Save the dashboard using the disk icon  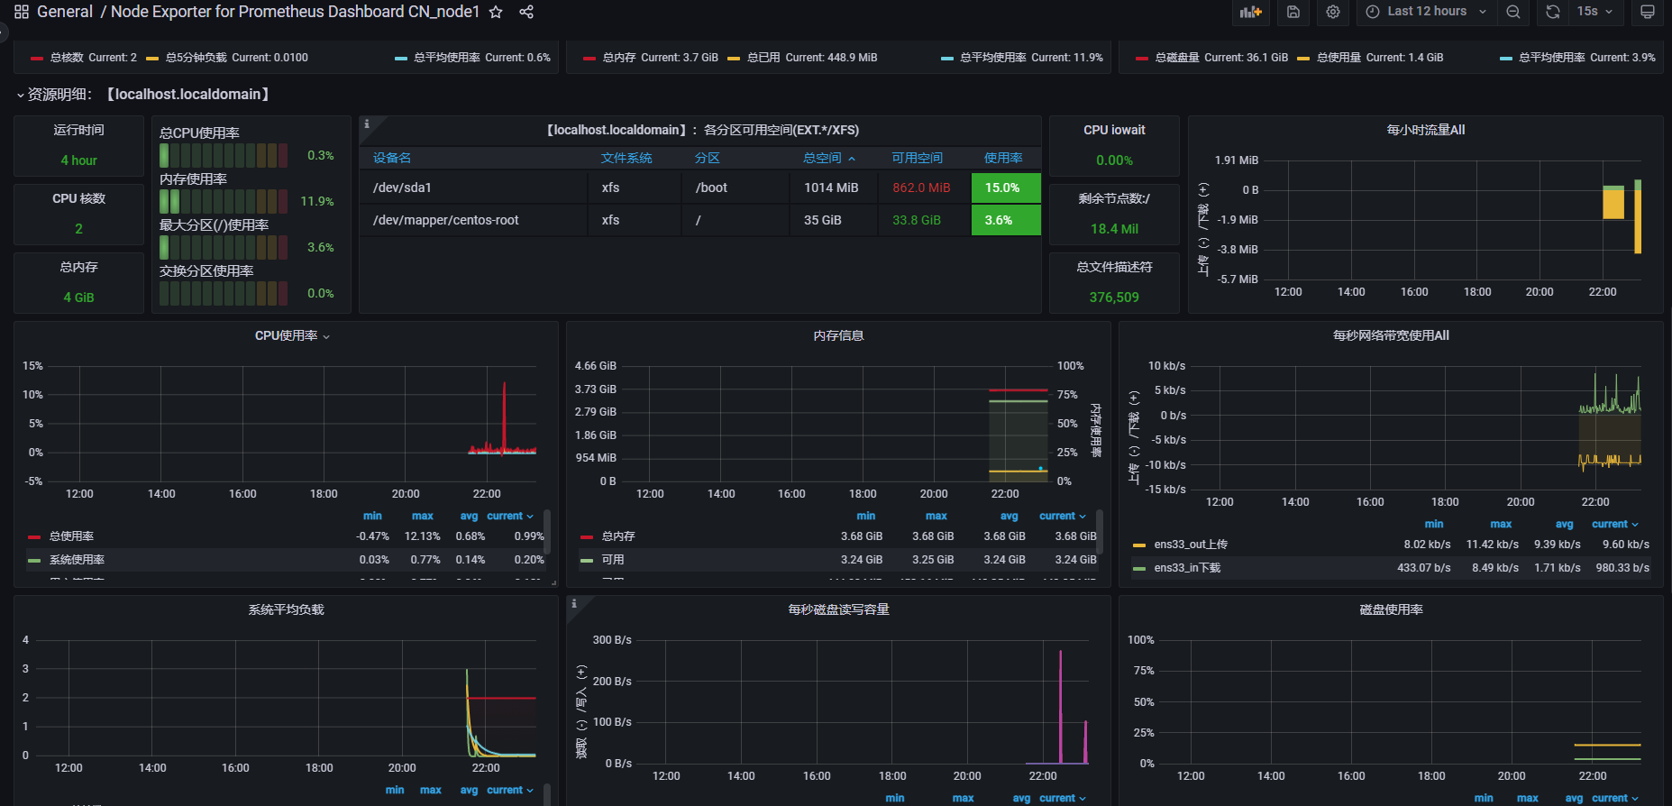(x=1293, y=12)
